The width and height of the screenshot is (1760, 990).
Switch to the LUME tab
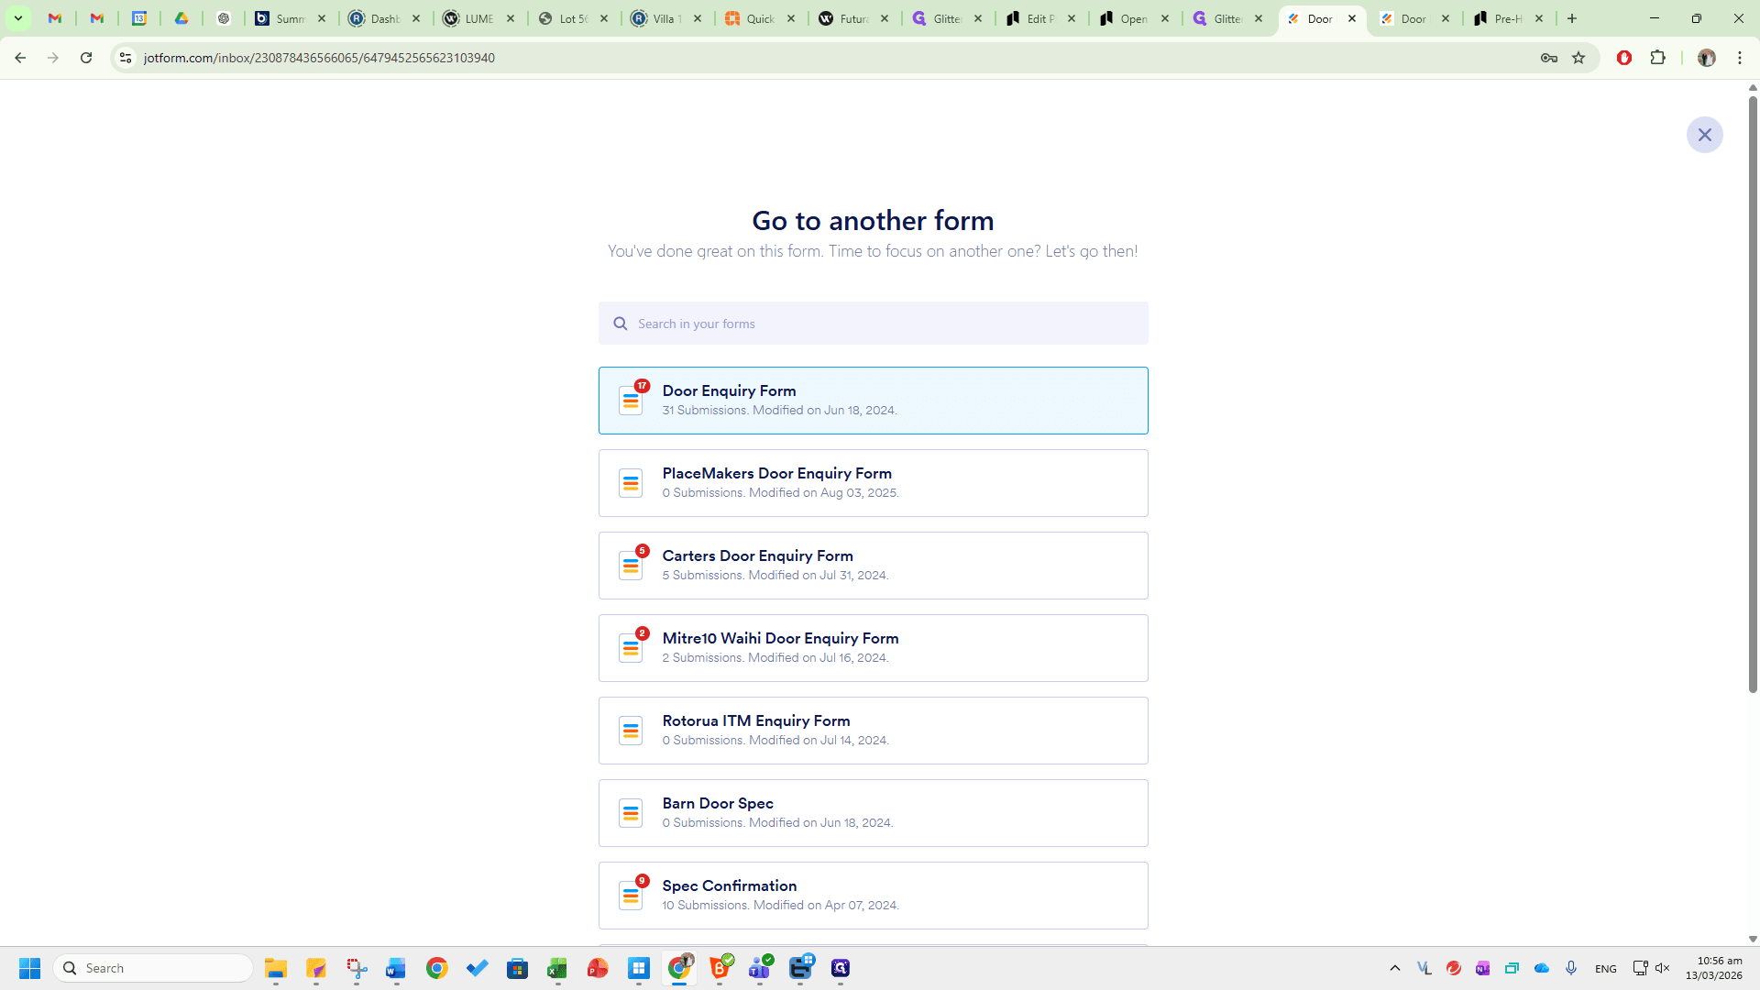[478, 18]
